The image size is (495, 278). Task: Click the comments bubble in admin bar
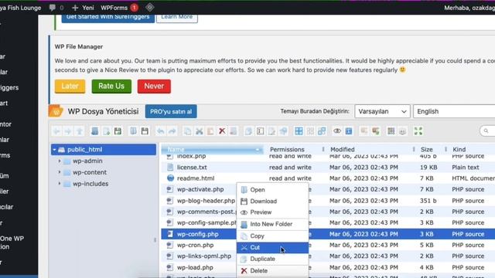tap(56, 8)
